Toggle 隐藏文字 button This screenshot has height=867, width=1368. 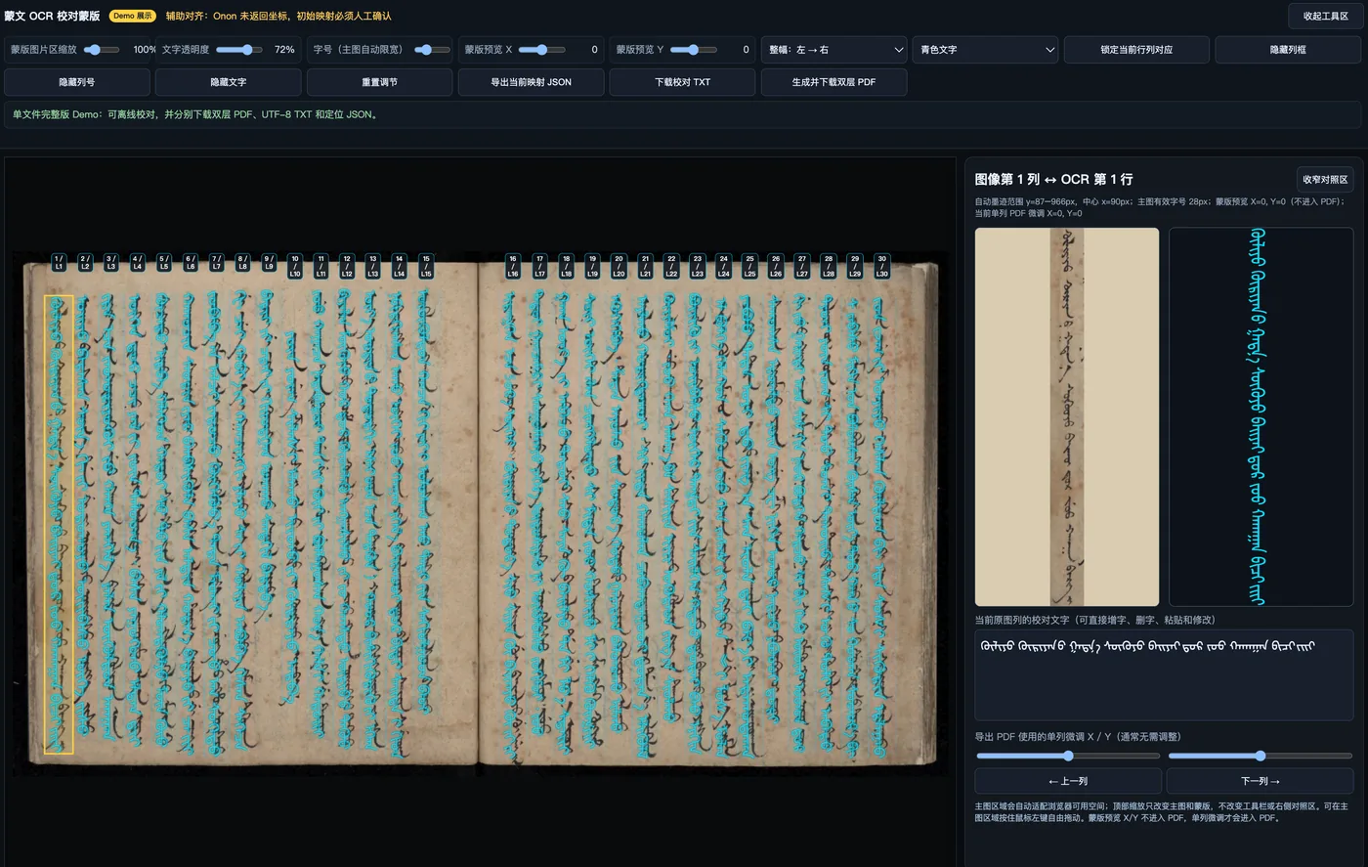click(229, 82)
